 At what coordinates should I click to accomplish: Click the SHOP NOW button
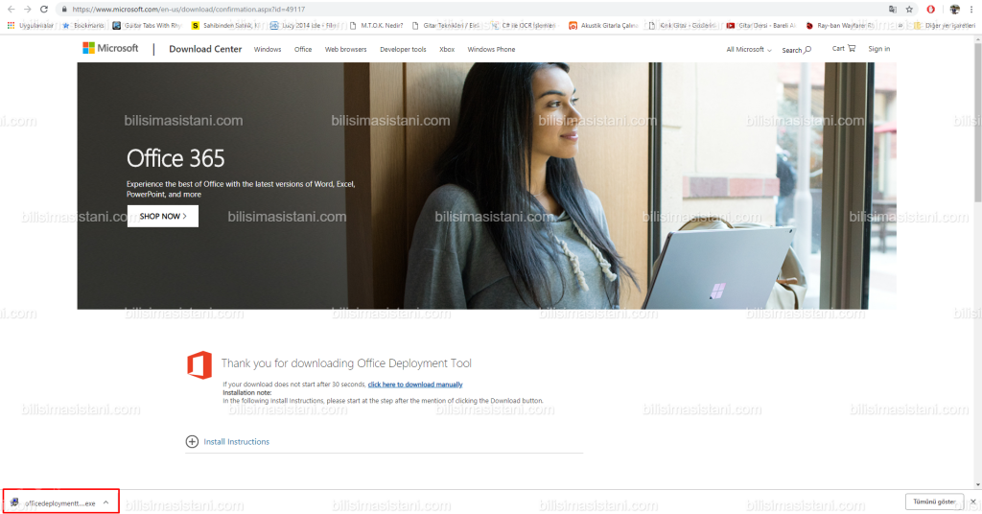[x=163, y=216]
